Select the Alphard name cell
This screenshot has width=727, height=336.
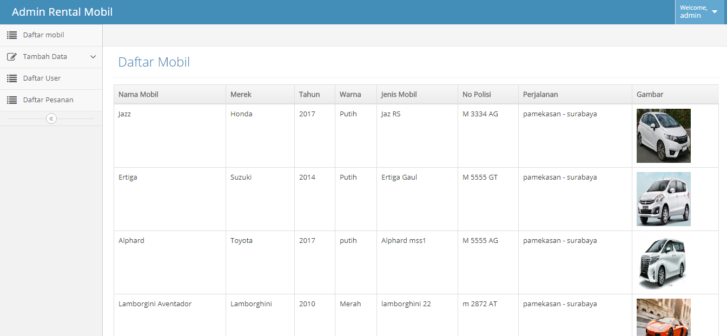[x=170, y=262]
